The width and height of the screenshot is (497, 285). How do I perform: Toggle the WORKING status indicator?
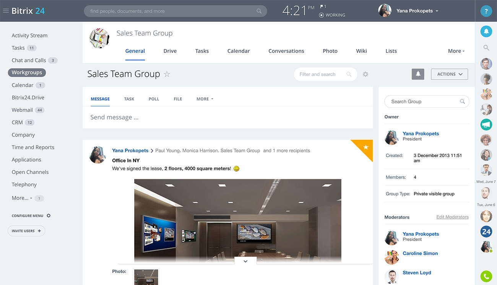[x=332, y=15]
